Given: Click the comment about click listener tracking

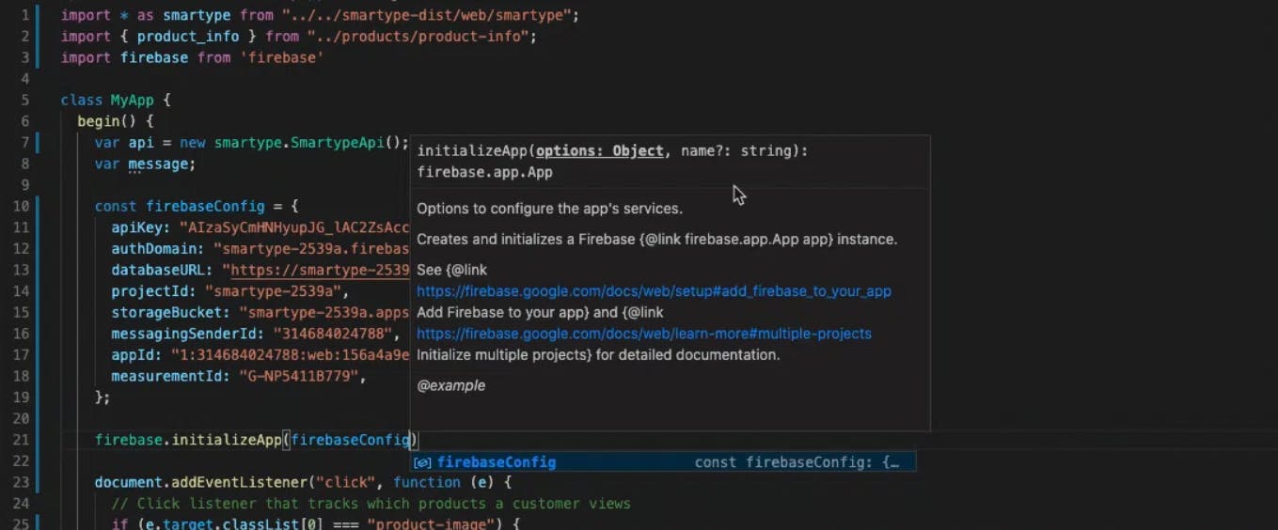Looking at the screenshot, I should 371,504.
